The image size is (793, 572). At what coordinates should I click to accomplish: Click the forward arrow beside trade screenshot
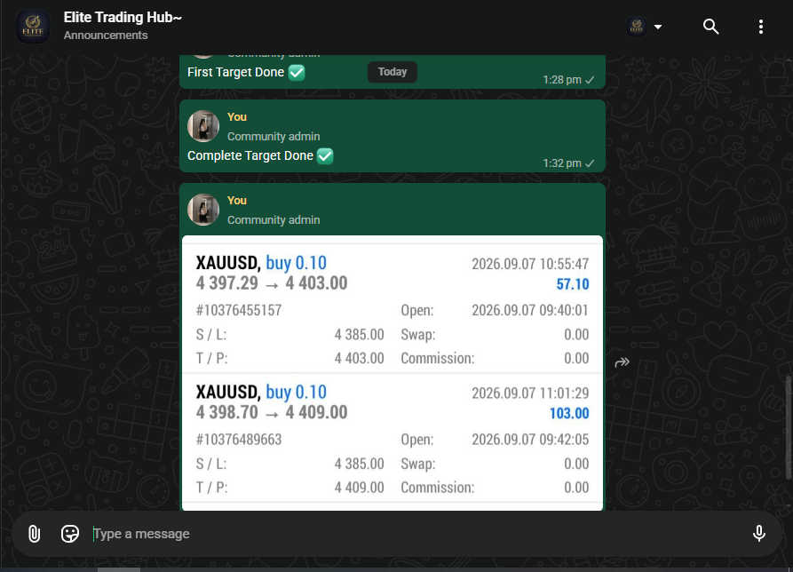623,362
